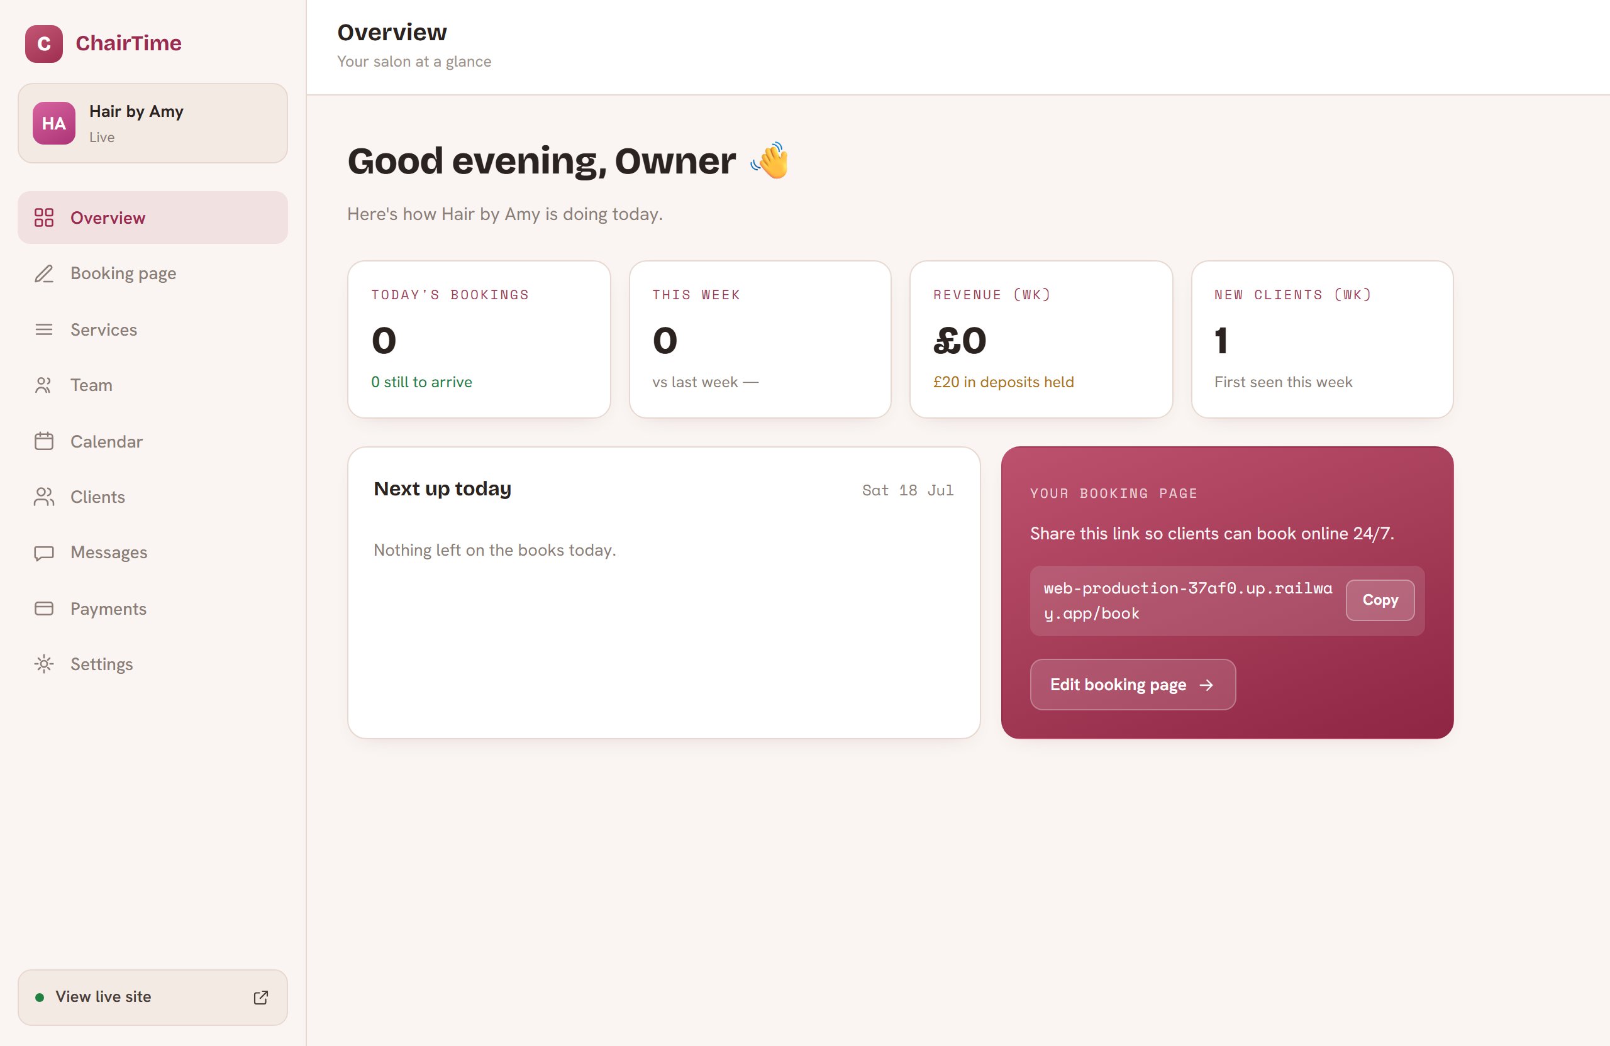Viewport: 1610px width, 1046px height.
Task: Click 'Your salon at a glance' subtitle
Action: (x=414, y=62)
